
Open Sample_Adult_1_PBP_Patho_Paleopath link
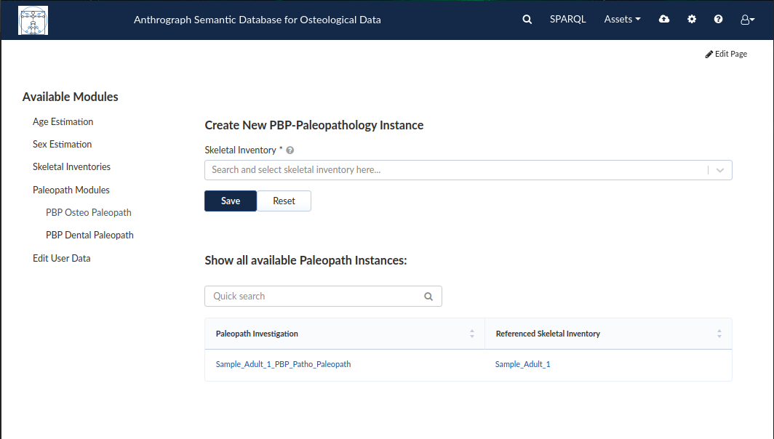pos(284,364)
